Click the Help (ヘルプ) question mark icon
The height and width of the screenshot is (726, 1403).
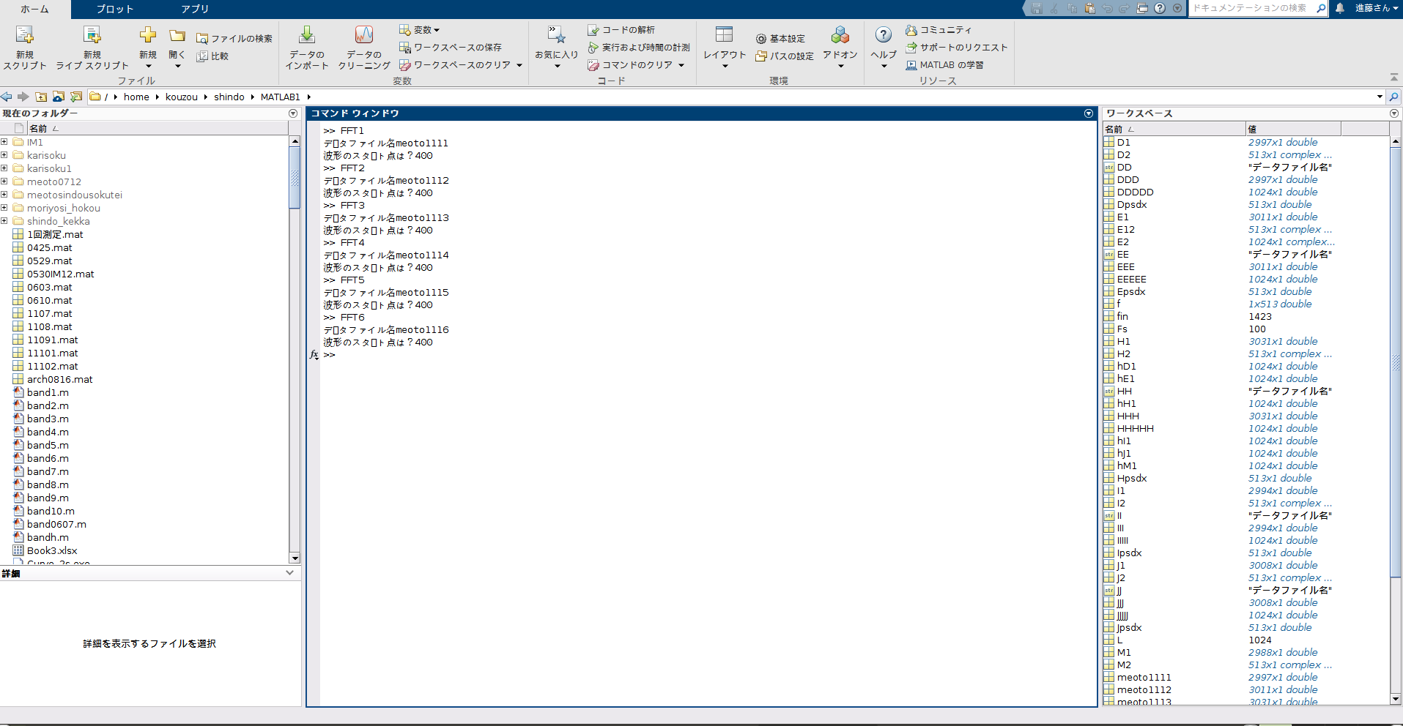tap(884, 35)
